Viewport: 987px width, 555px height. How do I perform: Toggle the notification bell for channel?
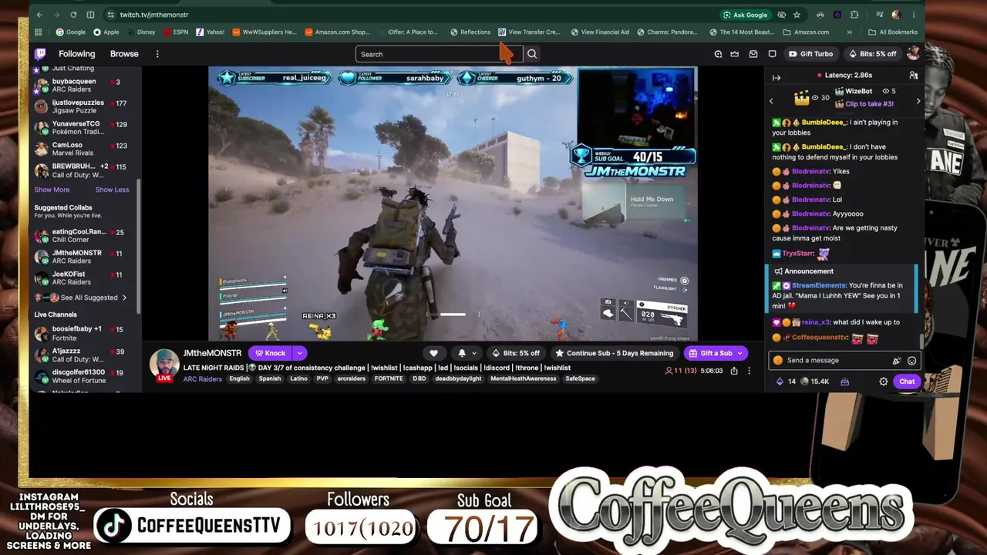click(462, 353)
